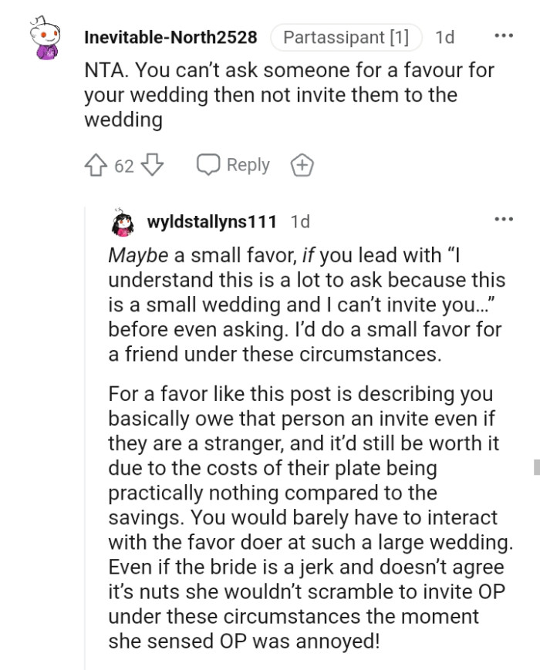This screenshot has height=670, width=540.
Task: Click the 1d timestamp on top comment
Action: click(445, 37)
